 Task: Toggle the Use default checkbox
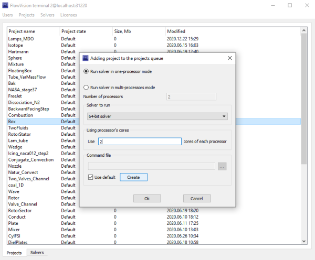pos(90,177)
